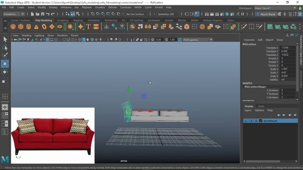Open the No Live Surface field
This screenshot has width=303, height=170.
[x=135, y=14]
